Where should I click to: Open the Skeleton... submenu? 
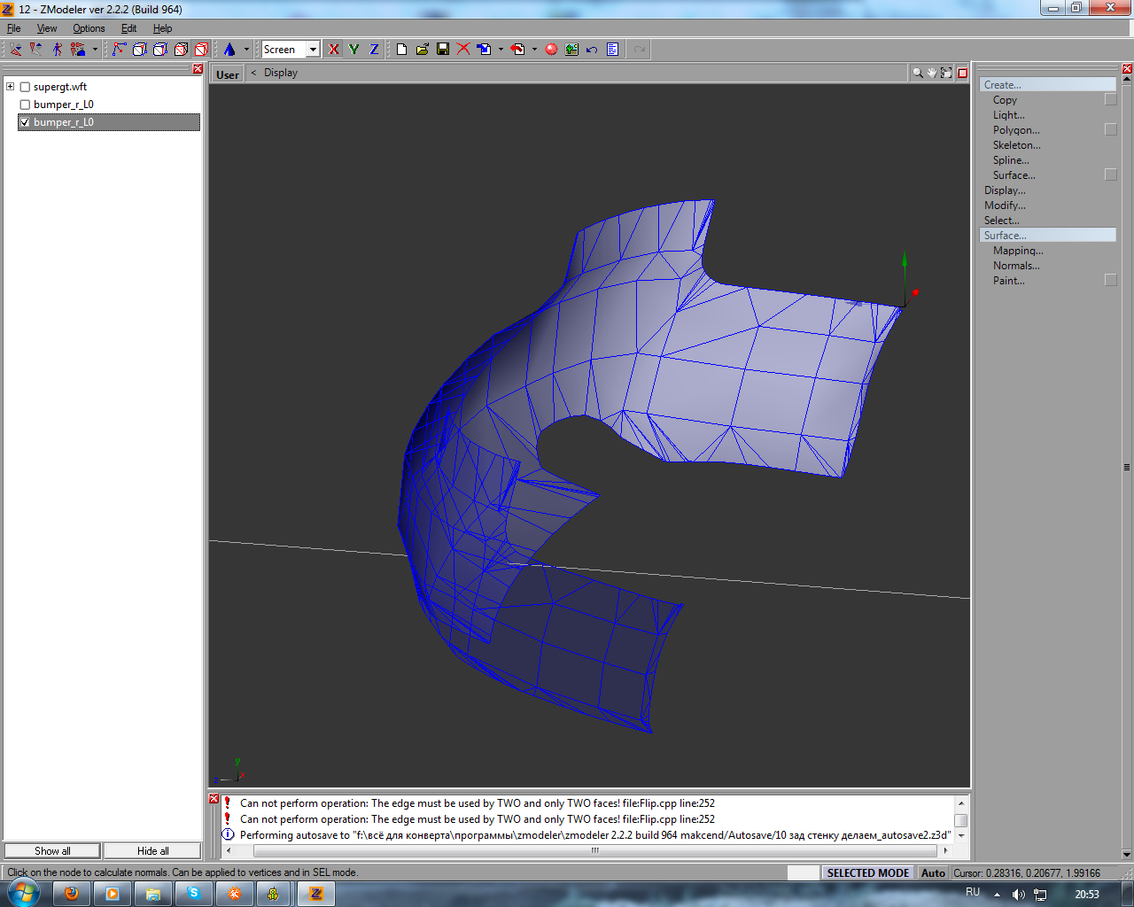click(x=1017, y=145)
